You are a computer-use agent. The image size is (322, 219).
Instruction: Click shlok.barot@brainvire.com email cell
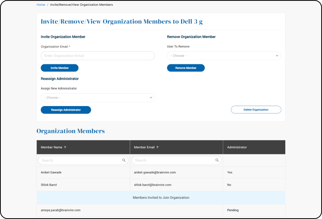click(x=177, y=185)
